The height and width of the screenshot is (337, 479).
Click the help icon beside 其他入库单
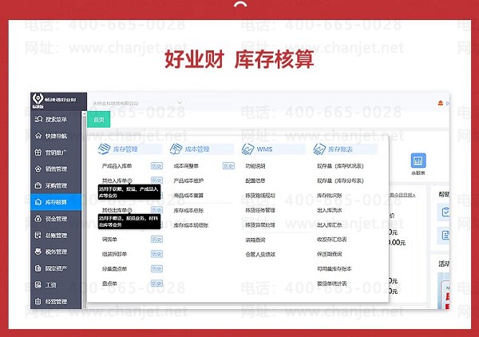click(130, 180)
